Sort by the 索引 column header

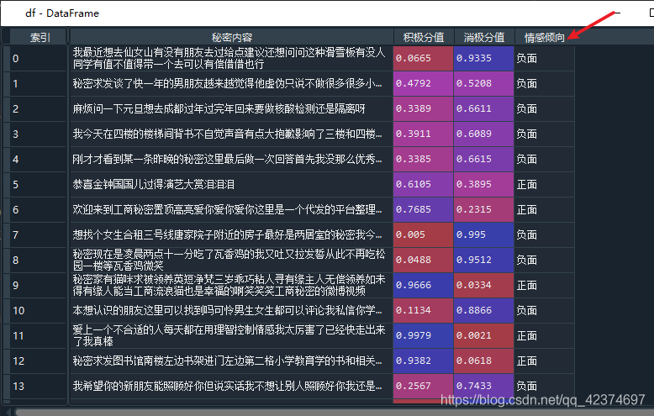(39, 38)
